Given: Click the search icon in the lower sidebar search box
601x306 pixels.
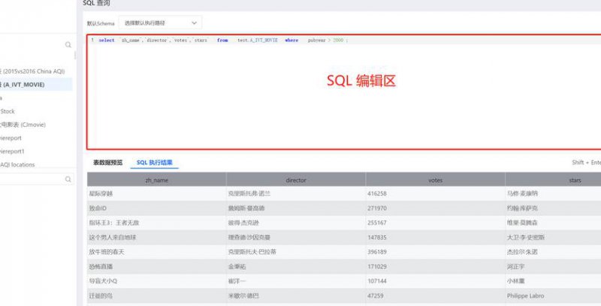Looking at the screenshot, I should coord(68,179).
